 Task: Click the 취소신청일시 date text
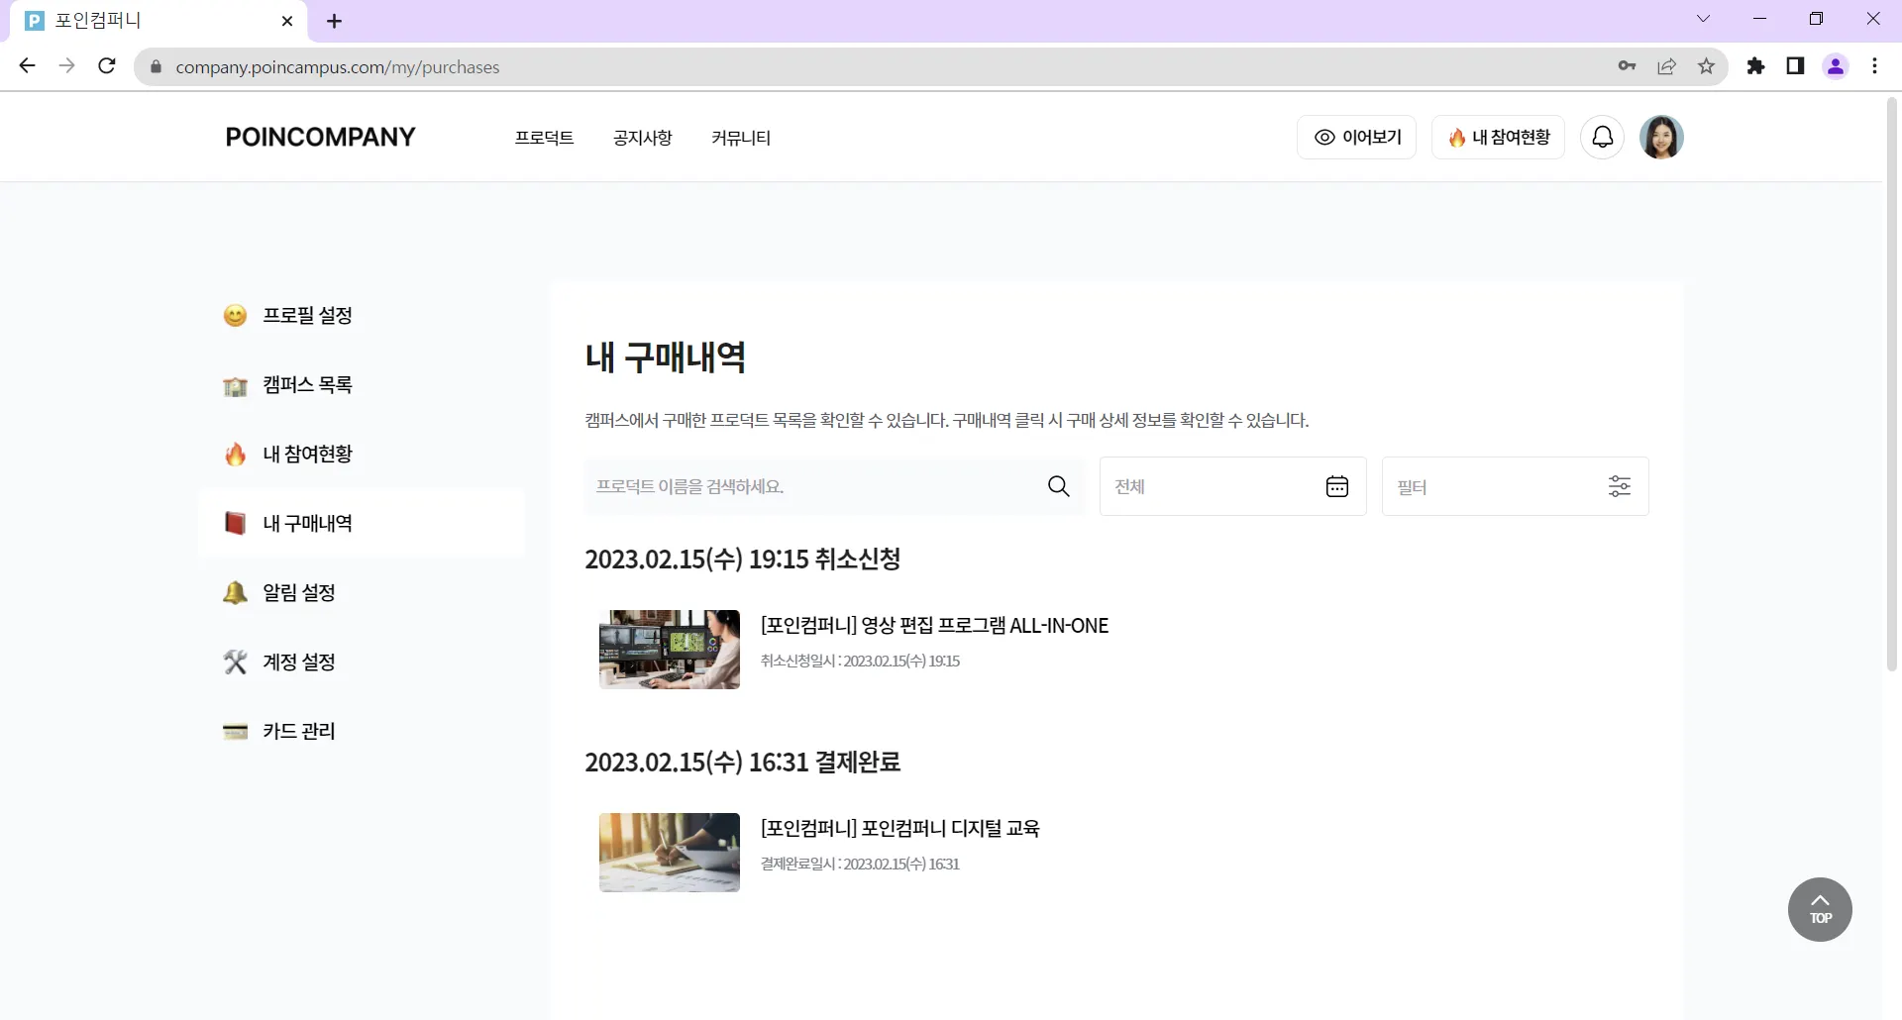coord(860,661)
